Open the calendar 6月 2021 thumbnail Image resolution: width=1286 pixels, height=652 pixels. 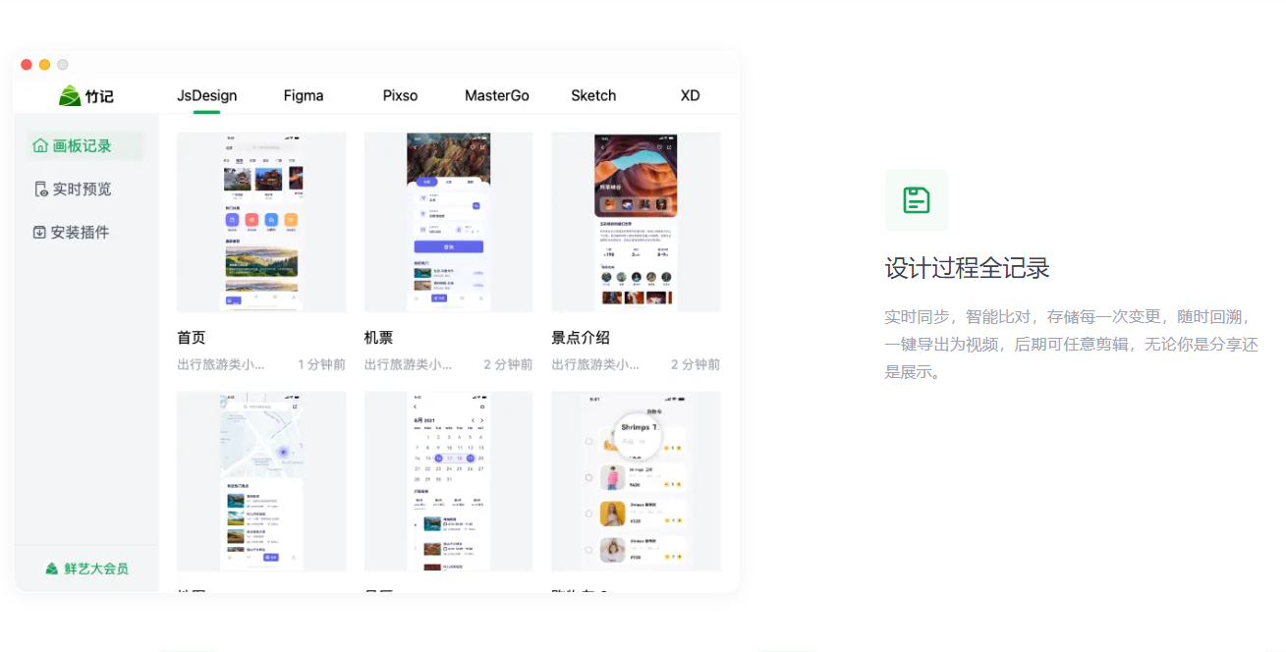tap(449, 481)
